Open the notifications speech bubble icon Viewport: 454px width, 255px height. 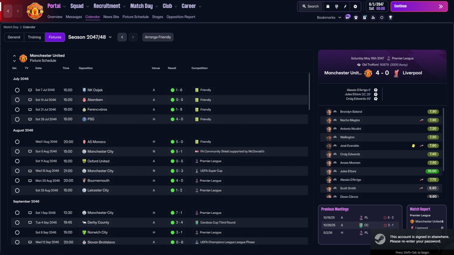pyautogui.click(x=348, y=17)
